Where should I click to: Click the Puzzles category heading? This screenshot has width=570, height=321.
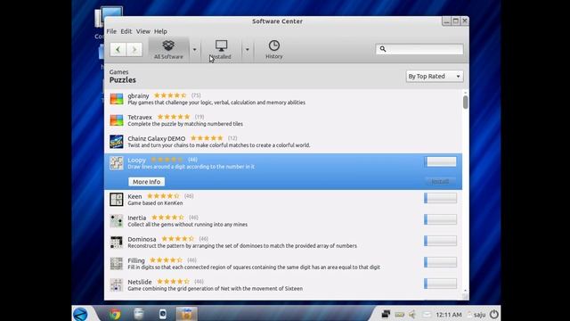click(x=123, y=80)
